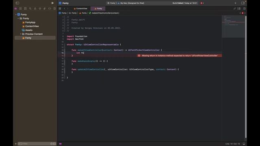The width and height of the screenshot is (260, 146).
Task: Collapse the Fonty group folder
Action: 18,18
